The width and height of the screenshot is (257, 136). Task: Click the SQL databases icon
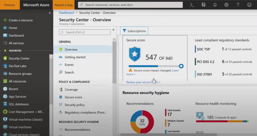pyautogui.click(x=5, y=104)
